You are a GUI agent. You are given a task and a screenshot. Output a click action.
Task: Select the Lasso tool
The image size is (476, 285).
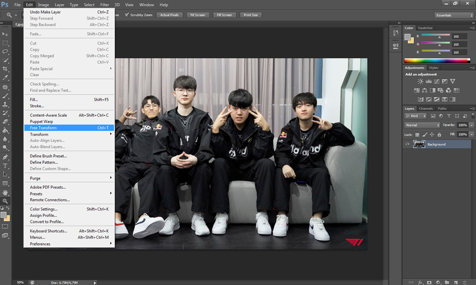pos(5,52)
